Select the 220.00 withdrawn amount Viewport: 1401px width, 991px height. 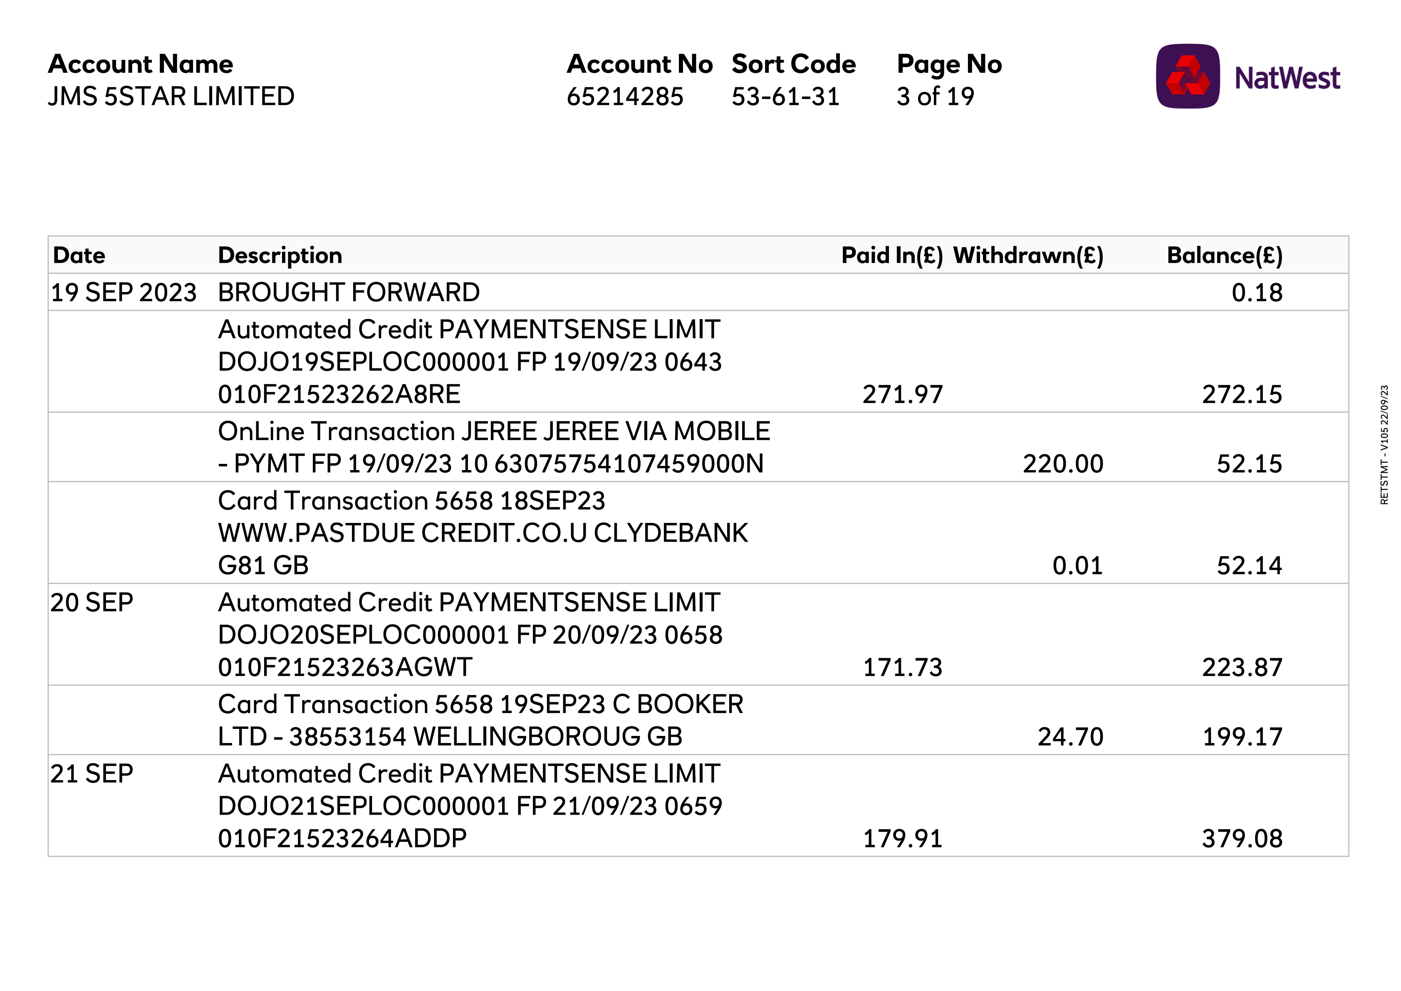[1063, 464]
